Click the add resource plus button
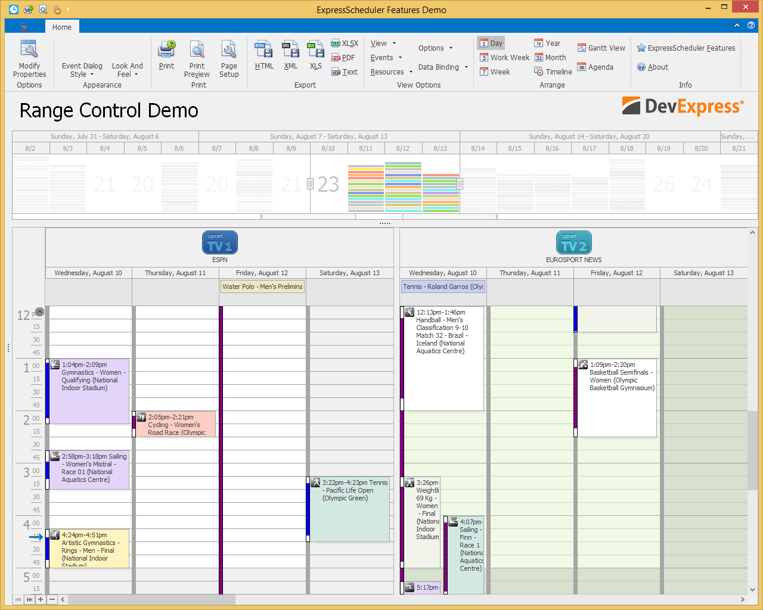Viewport: 763px width, 610px height. click(41, 599)
